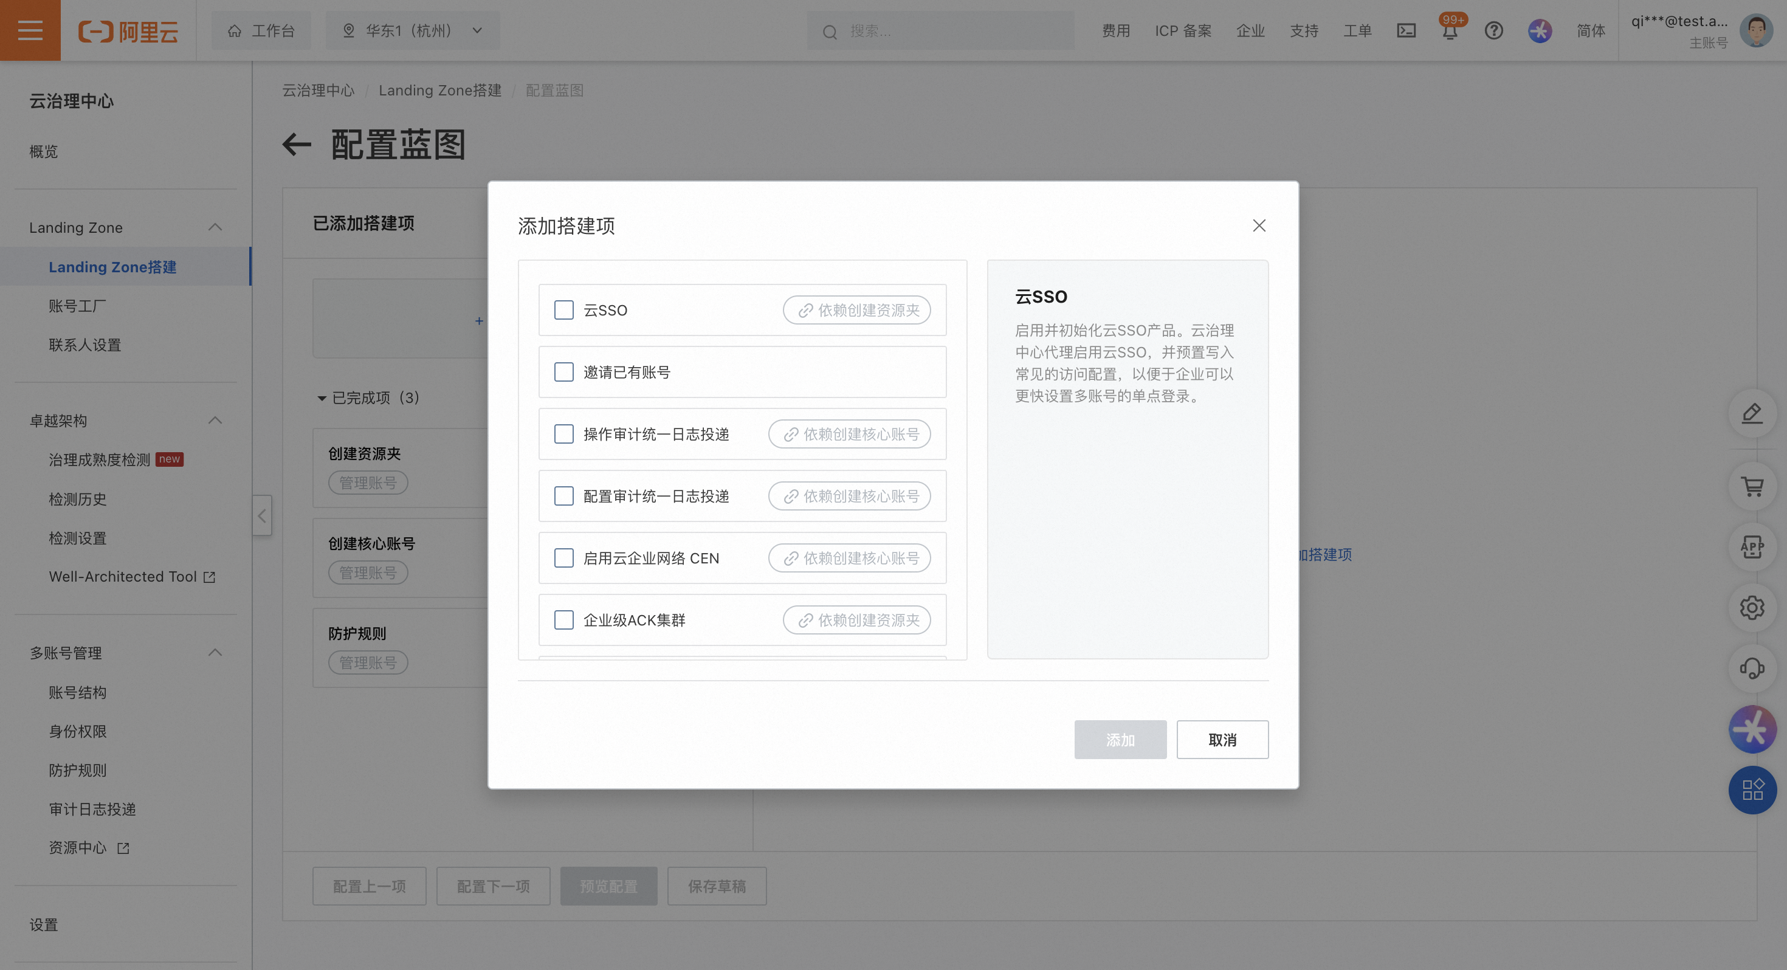Collapse the 已完成项 (3) list
The image size is (1787, 970).
322,398
